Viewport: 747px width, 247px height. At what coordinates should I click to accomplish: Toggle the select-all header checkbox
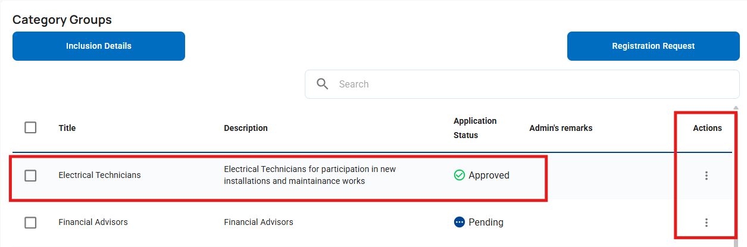tap(30, 127)
